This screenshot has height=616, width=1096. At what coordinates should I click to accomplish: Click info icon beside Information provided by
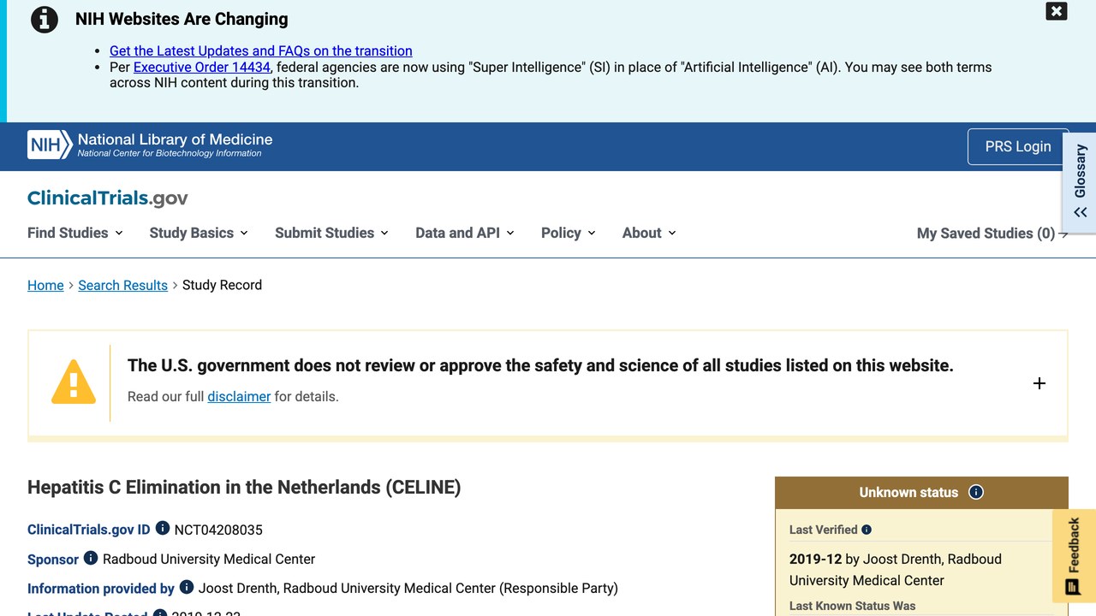click(x=187, y=587)
